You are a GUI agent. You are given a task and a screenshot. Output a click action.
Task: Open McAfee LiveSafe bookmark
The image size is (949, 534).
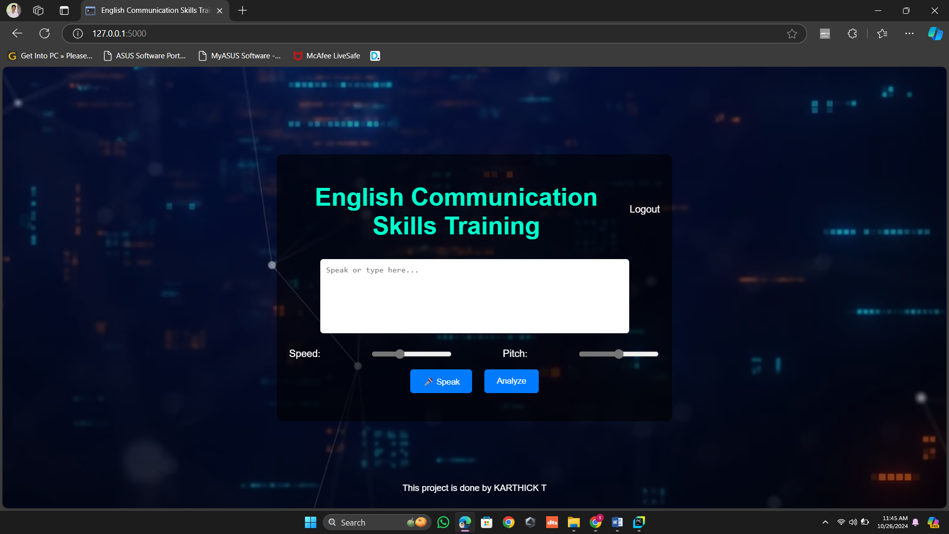click(327, 56)
